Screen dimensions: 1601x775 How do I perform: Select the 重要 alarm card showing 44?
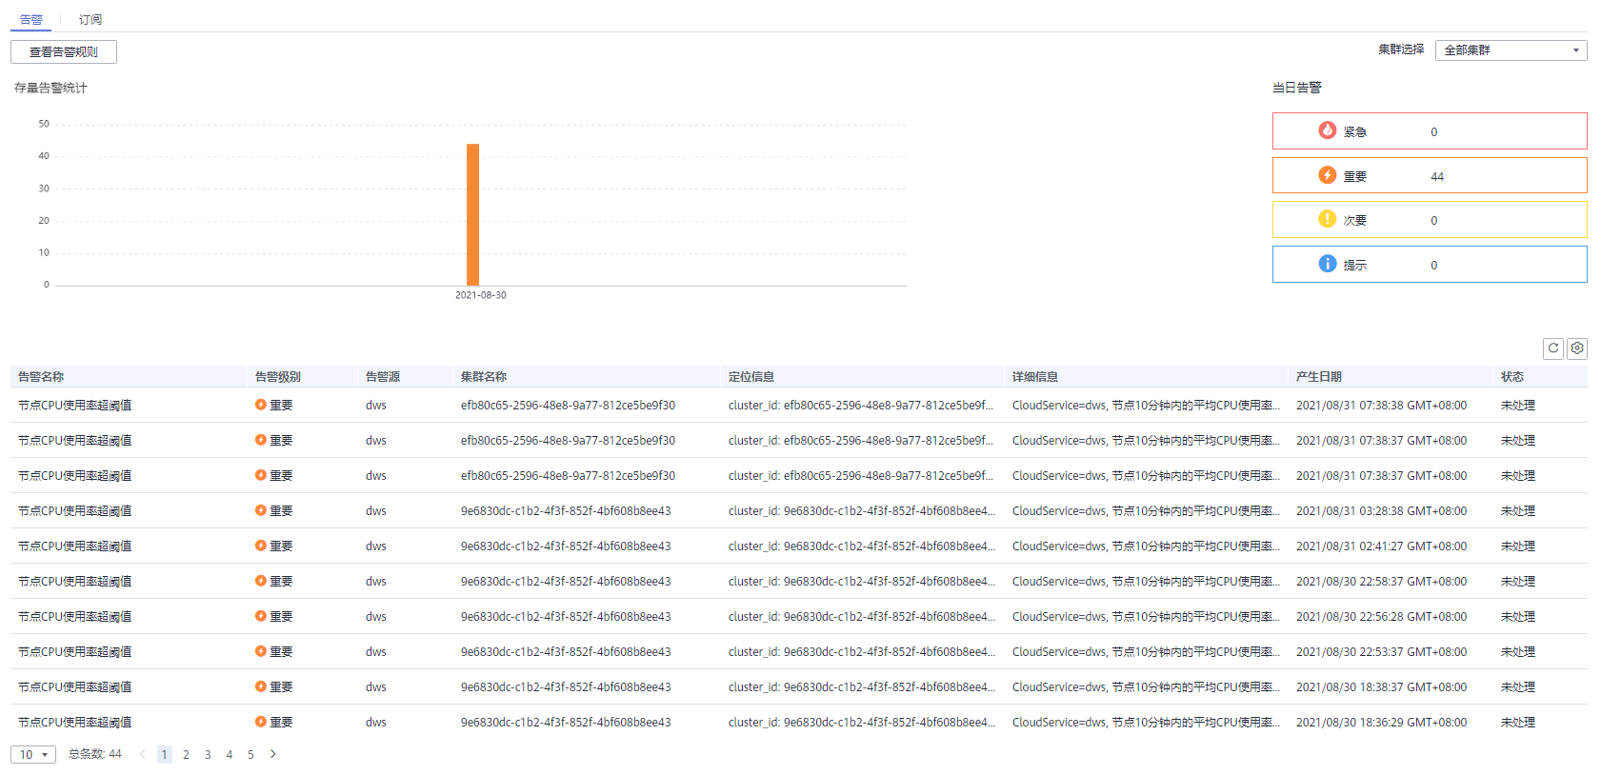click(1430, 175)
